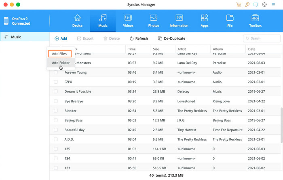
Task: Click the 40 item(s) status text
Action: pyautogui.click(x=166, y=175)
